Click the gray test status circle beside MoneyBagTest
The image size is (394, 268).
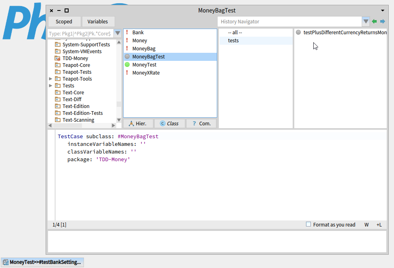tap(128, 56)
